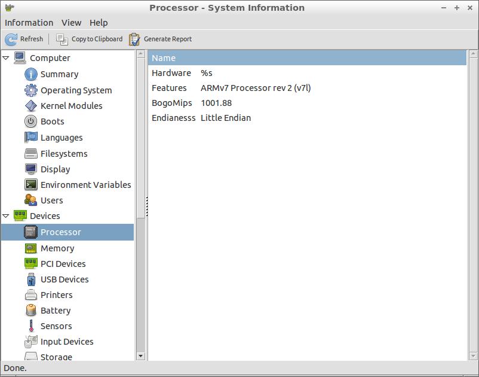Click the Generate Report clipboard icon

(x=134, y=39)
